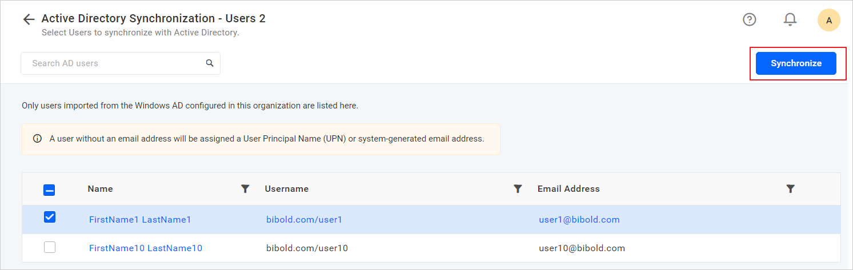Uncheck the FirstName1 LastName1 checkbox
Image resolution: width=853 pixels, height=270 pixels.
tap(50, 217)
